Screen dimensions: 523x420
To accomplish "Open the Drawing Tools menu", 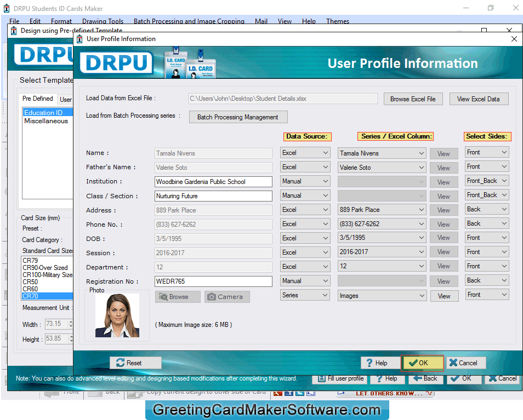I will click(103, 21).
